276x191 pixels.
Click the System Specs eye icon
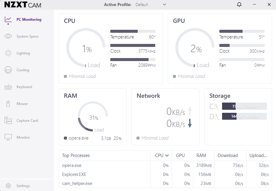coord(8,36)
